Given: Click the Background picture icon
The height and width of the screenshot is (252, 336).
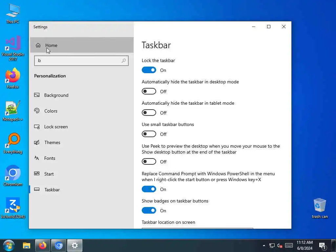Looking at the screenshot, I should (x=37, y=95).
